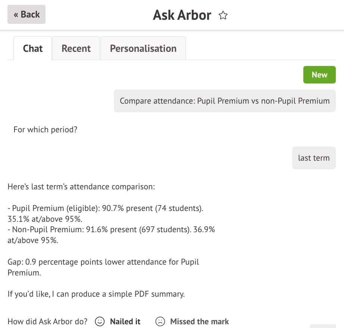The width and height of the screenshot is (344, 328).
Task: Go back using the « Back button
Action: (26, 15)
